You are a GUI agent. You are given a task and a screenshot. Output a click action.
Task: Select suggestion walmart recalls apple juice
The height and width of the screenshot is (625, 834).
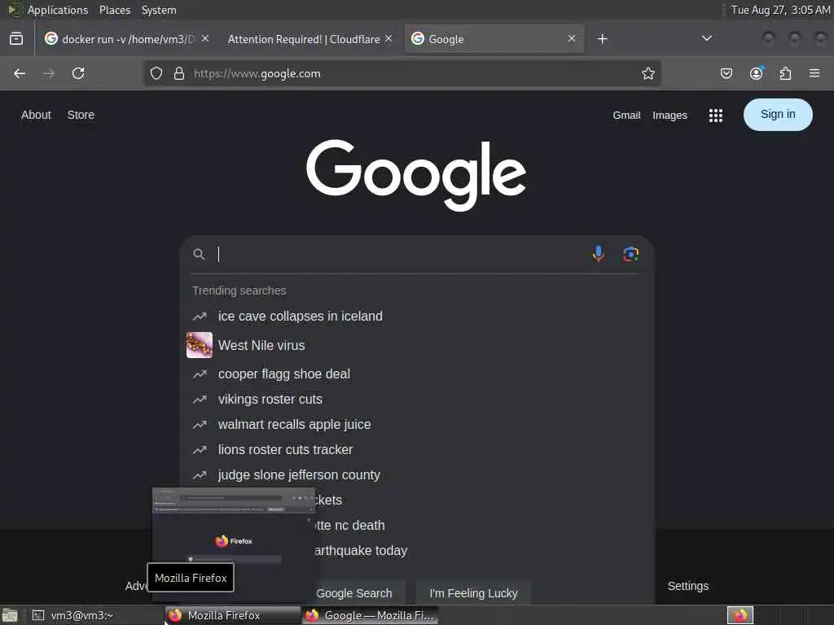pyautogui.click(x=416, y=425)
